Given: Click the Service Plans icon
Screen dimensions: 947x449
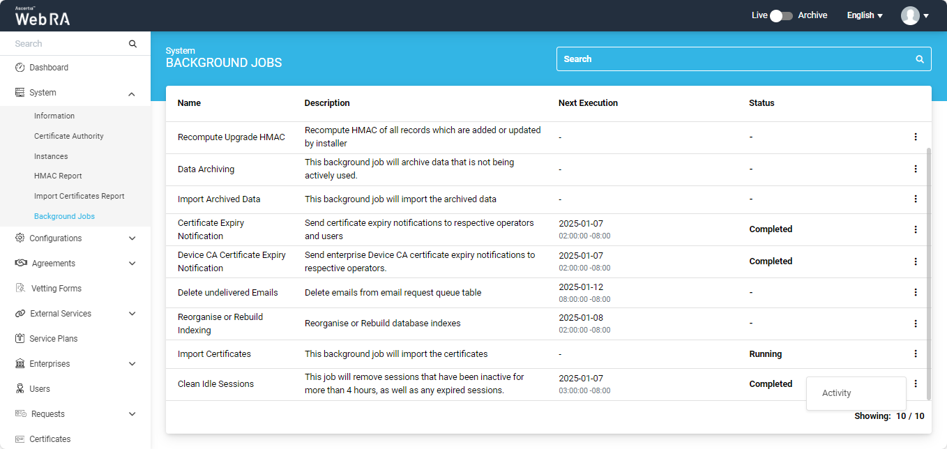Looking at the screenshot, I should (20, 339).
